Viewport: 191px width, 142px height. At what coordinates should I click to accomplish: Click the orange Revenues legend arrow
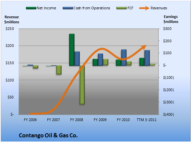pyautogui.click(x=144, y=8)
